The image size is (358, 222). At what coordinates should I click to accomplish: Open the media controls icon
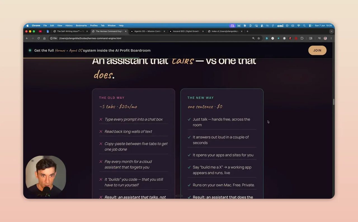(x=319, y=38)
